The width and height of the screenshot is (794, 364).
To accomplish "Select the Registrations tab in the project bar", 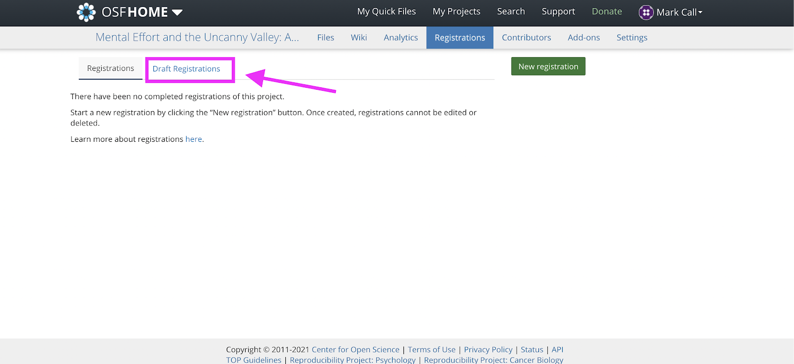I will tap(460, 38).
